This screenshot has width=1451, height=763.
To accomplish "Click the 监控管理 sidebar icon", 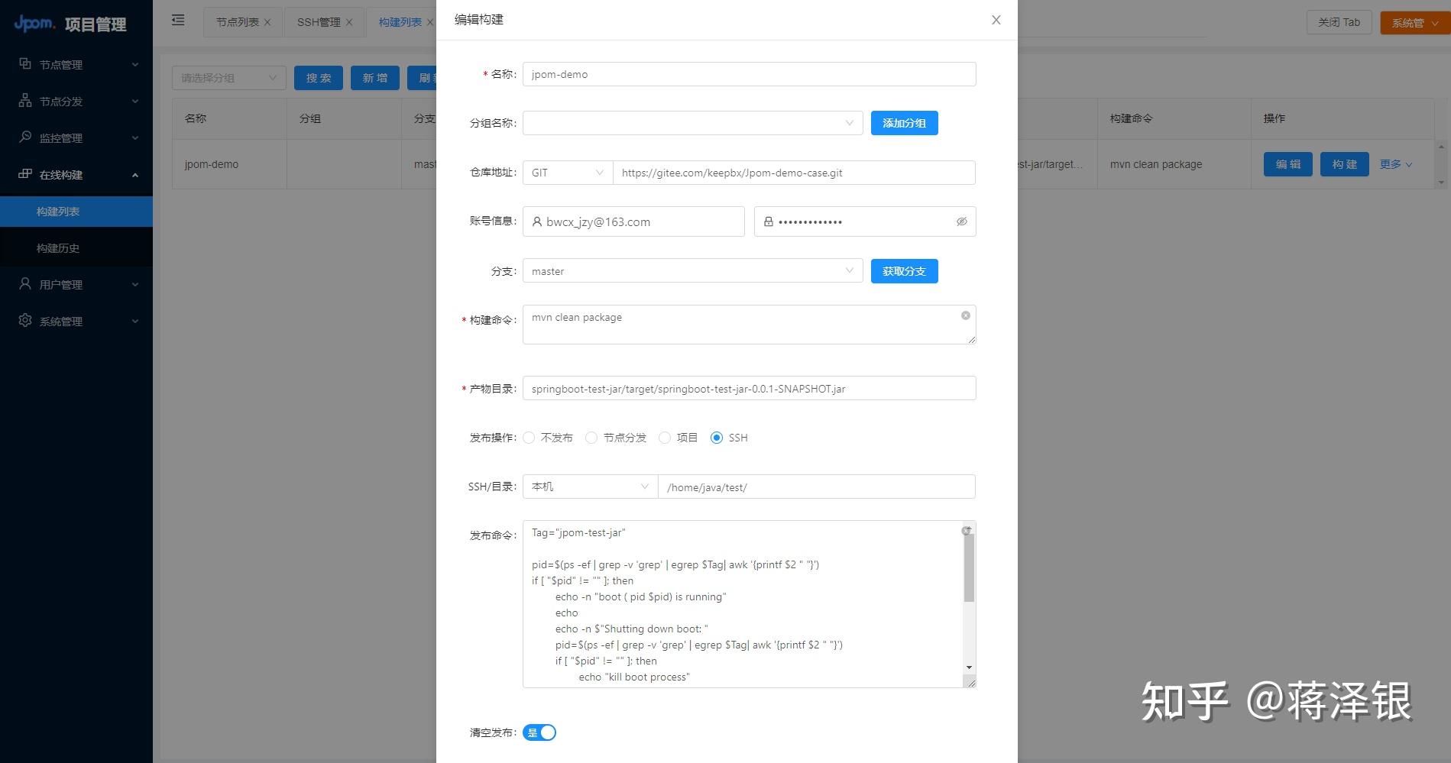I will coord(25,137).
